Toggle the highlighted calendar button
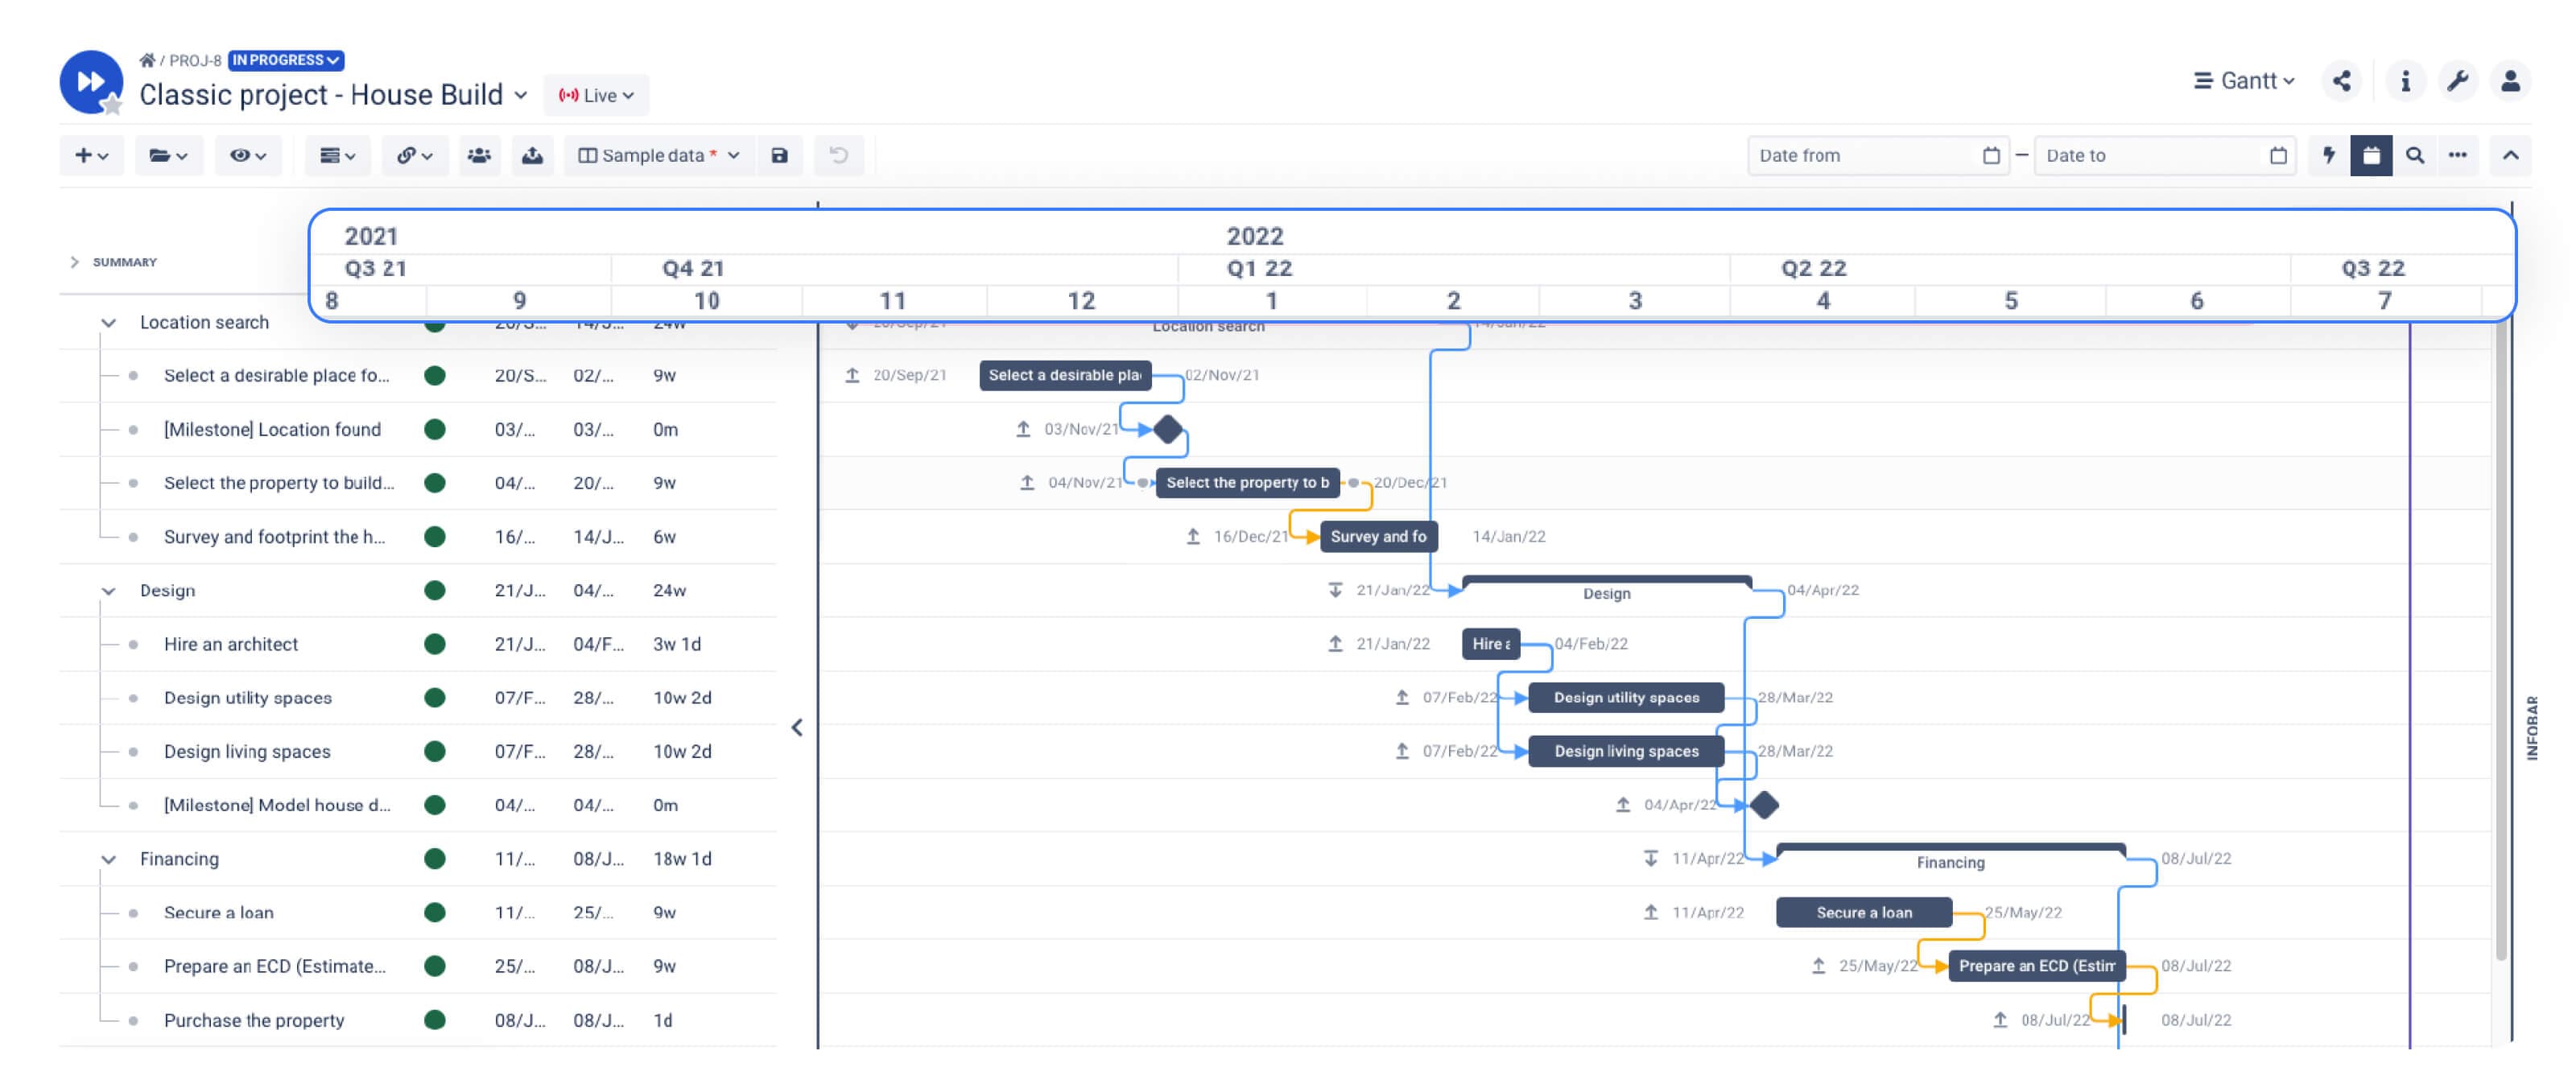This screenshot has width=2576, height=1088. (2371, 155)
